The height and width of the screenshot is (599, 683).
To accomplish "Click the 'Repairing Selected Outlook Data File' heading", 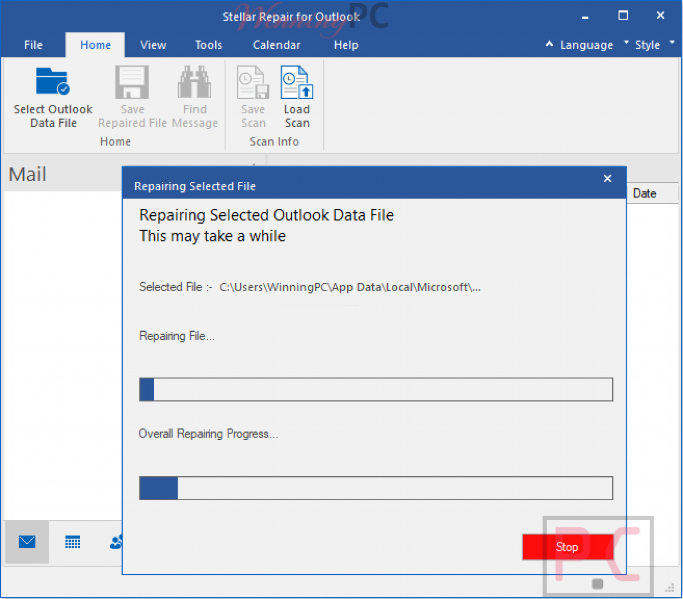I will click(x=267, y=215).
